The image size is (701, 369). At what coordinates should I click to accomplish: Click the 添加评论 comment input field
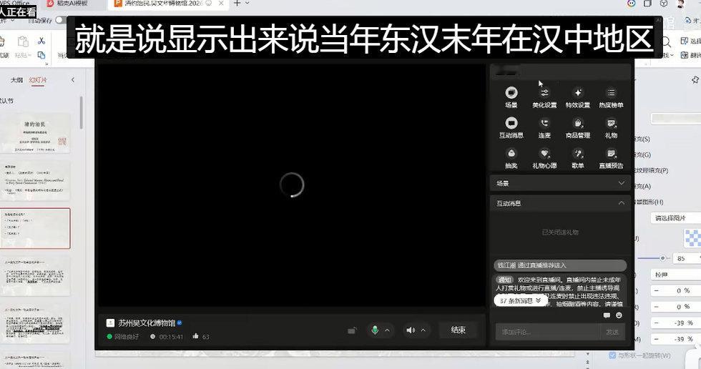[x=547, y=332]
